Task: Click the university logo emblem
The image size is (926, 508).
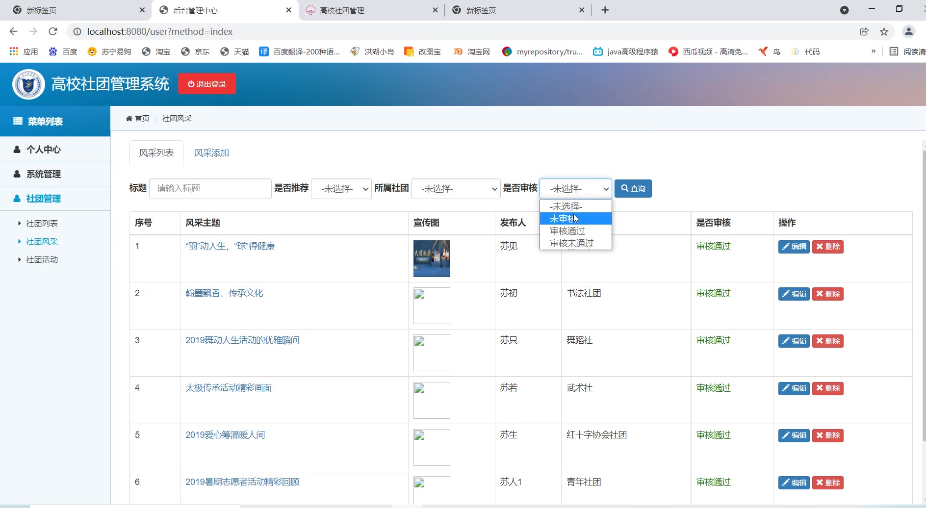Action: (x=28, y=84)
